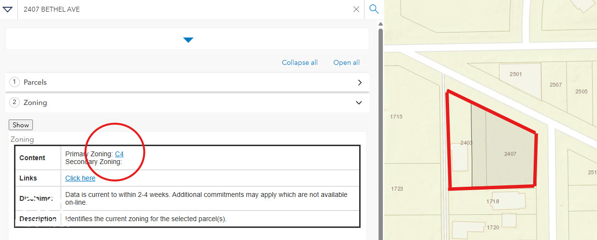597x240 pixels.
Task: Click parcel 1720 on the map
Action: point(493,227)
